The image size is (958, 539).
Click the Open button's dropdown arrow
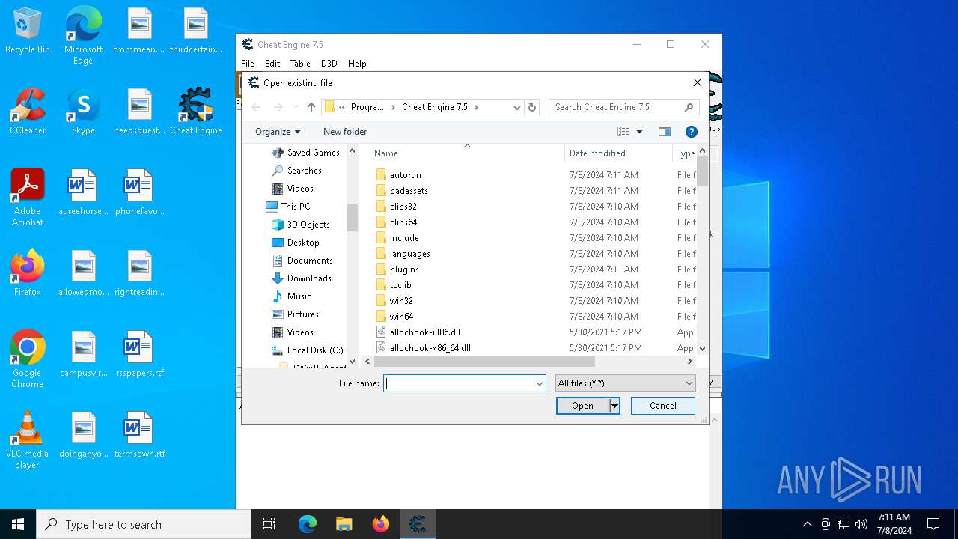click(x=614, y=406)
